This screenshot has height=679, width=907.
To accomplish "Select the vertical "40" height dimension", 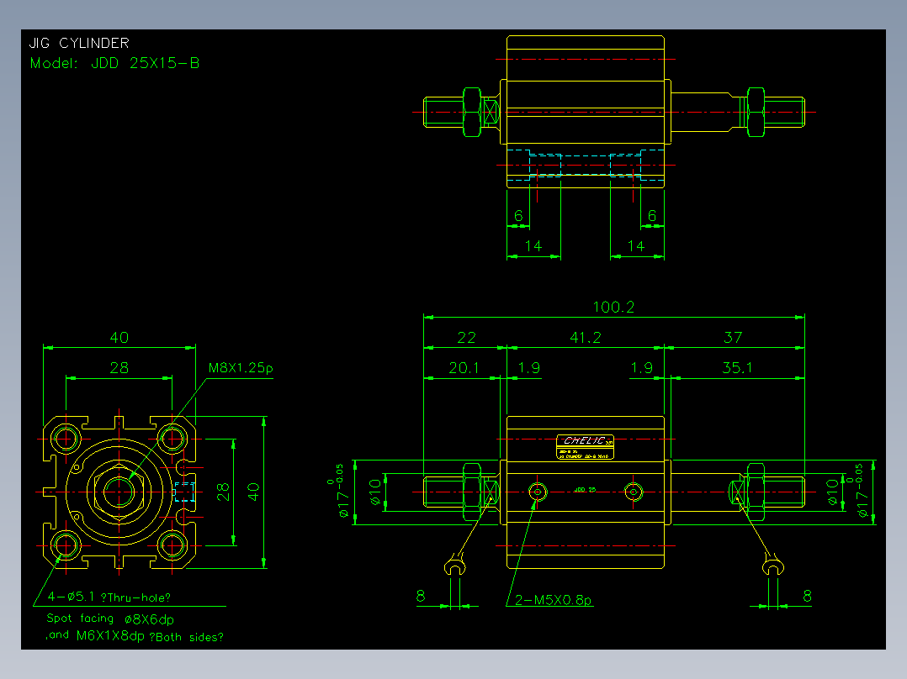I will 253,492.
